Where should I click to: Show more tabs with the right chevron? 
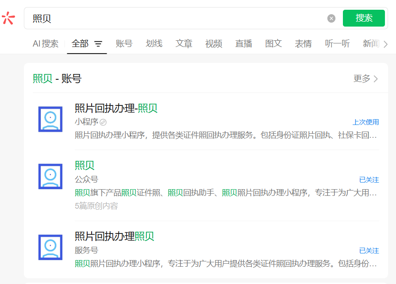tap(385, 44)
